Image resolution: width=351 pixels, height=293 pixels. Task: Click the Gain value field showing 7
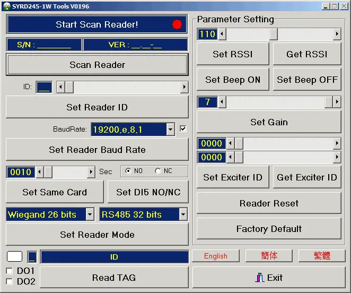coord(207,102)
